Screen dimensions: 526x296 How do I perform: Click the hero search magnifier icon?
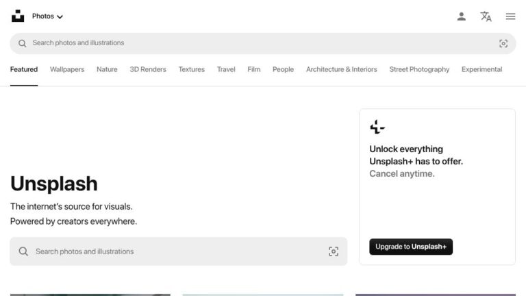(x=23, y=251)
